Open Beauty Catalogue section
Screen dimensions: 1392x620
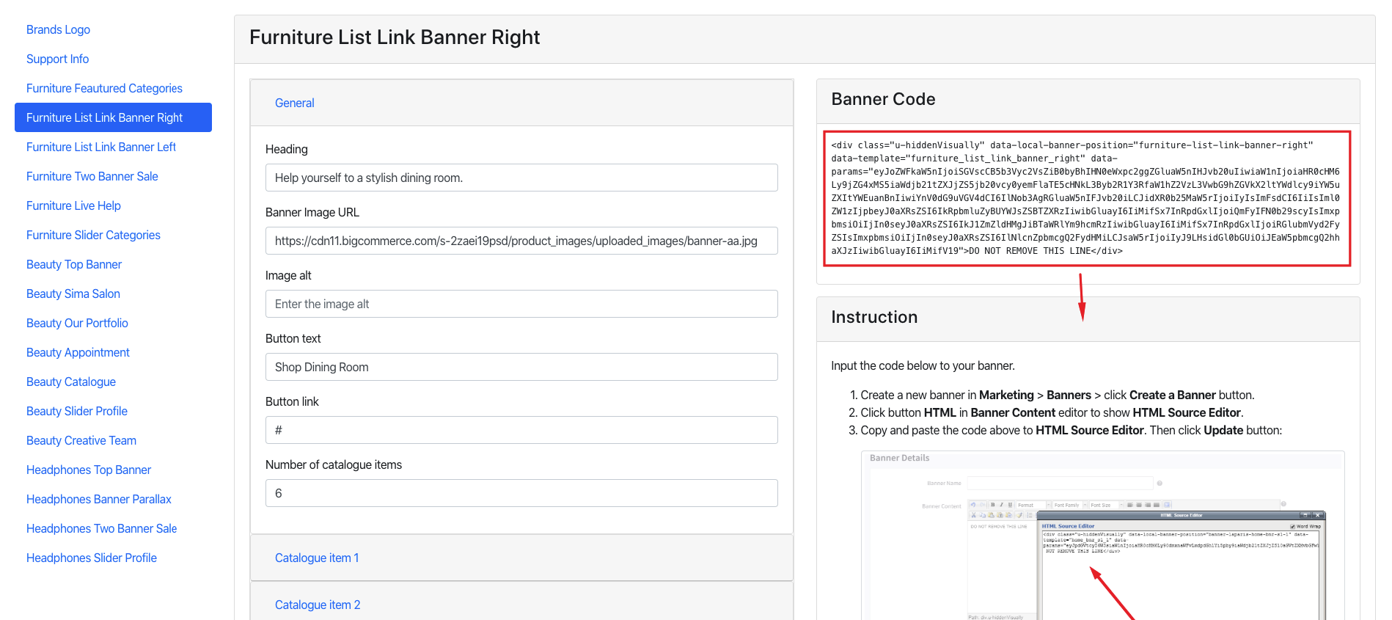click(71, 382)
